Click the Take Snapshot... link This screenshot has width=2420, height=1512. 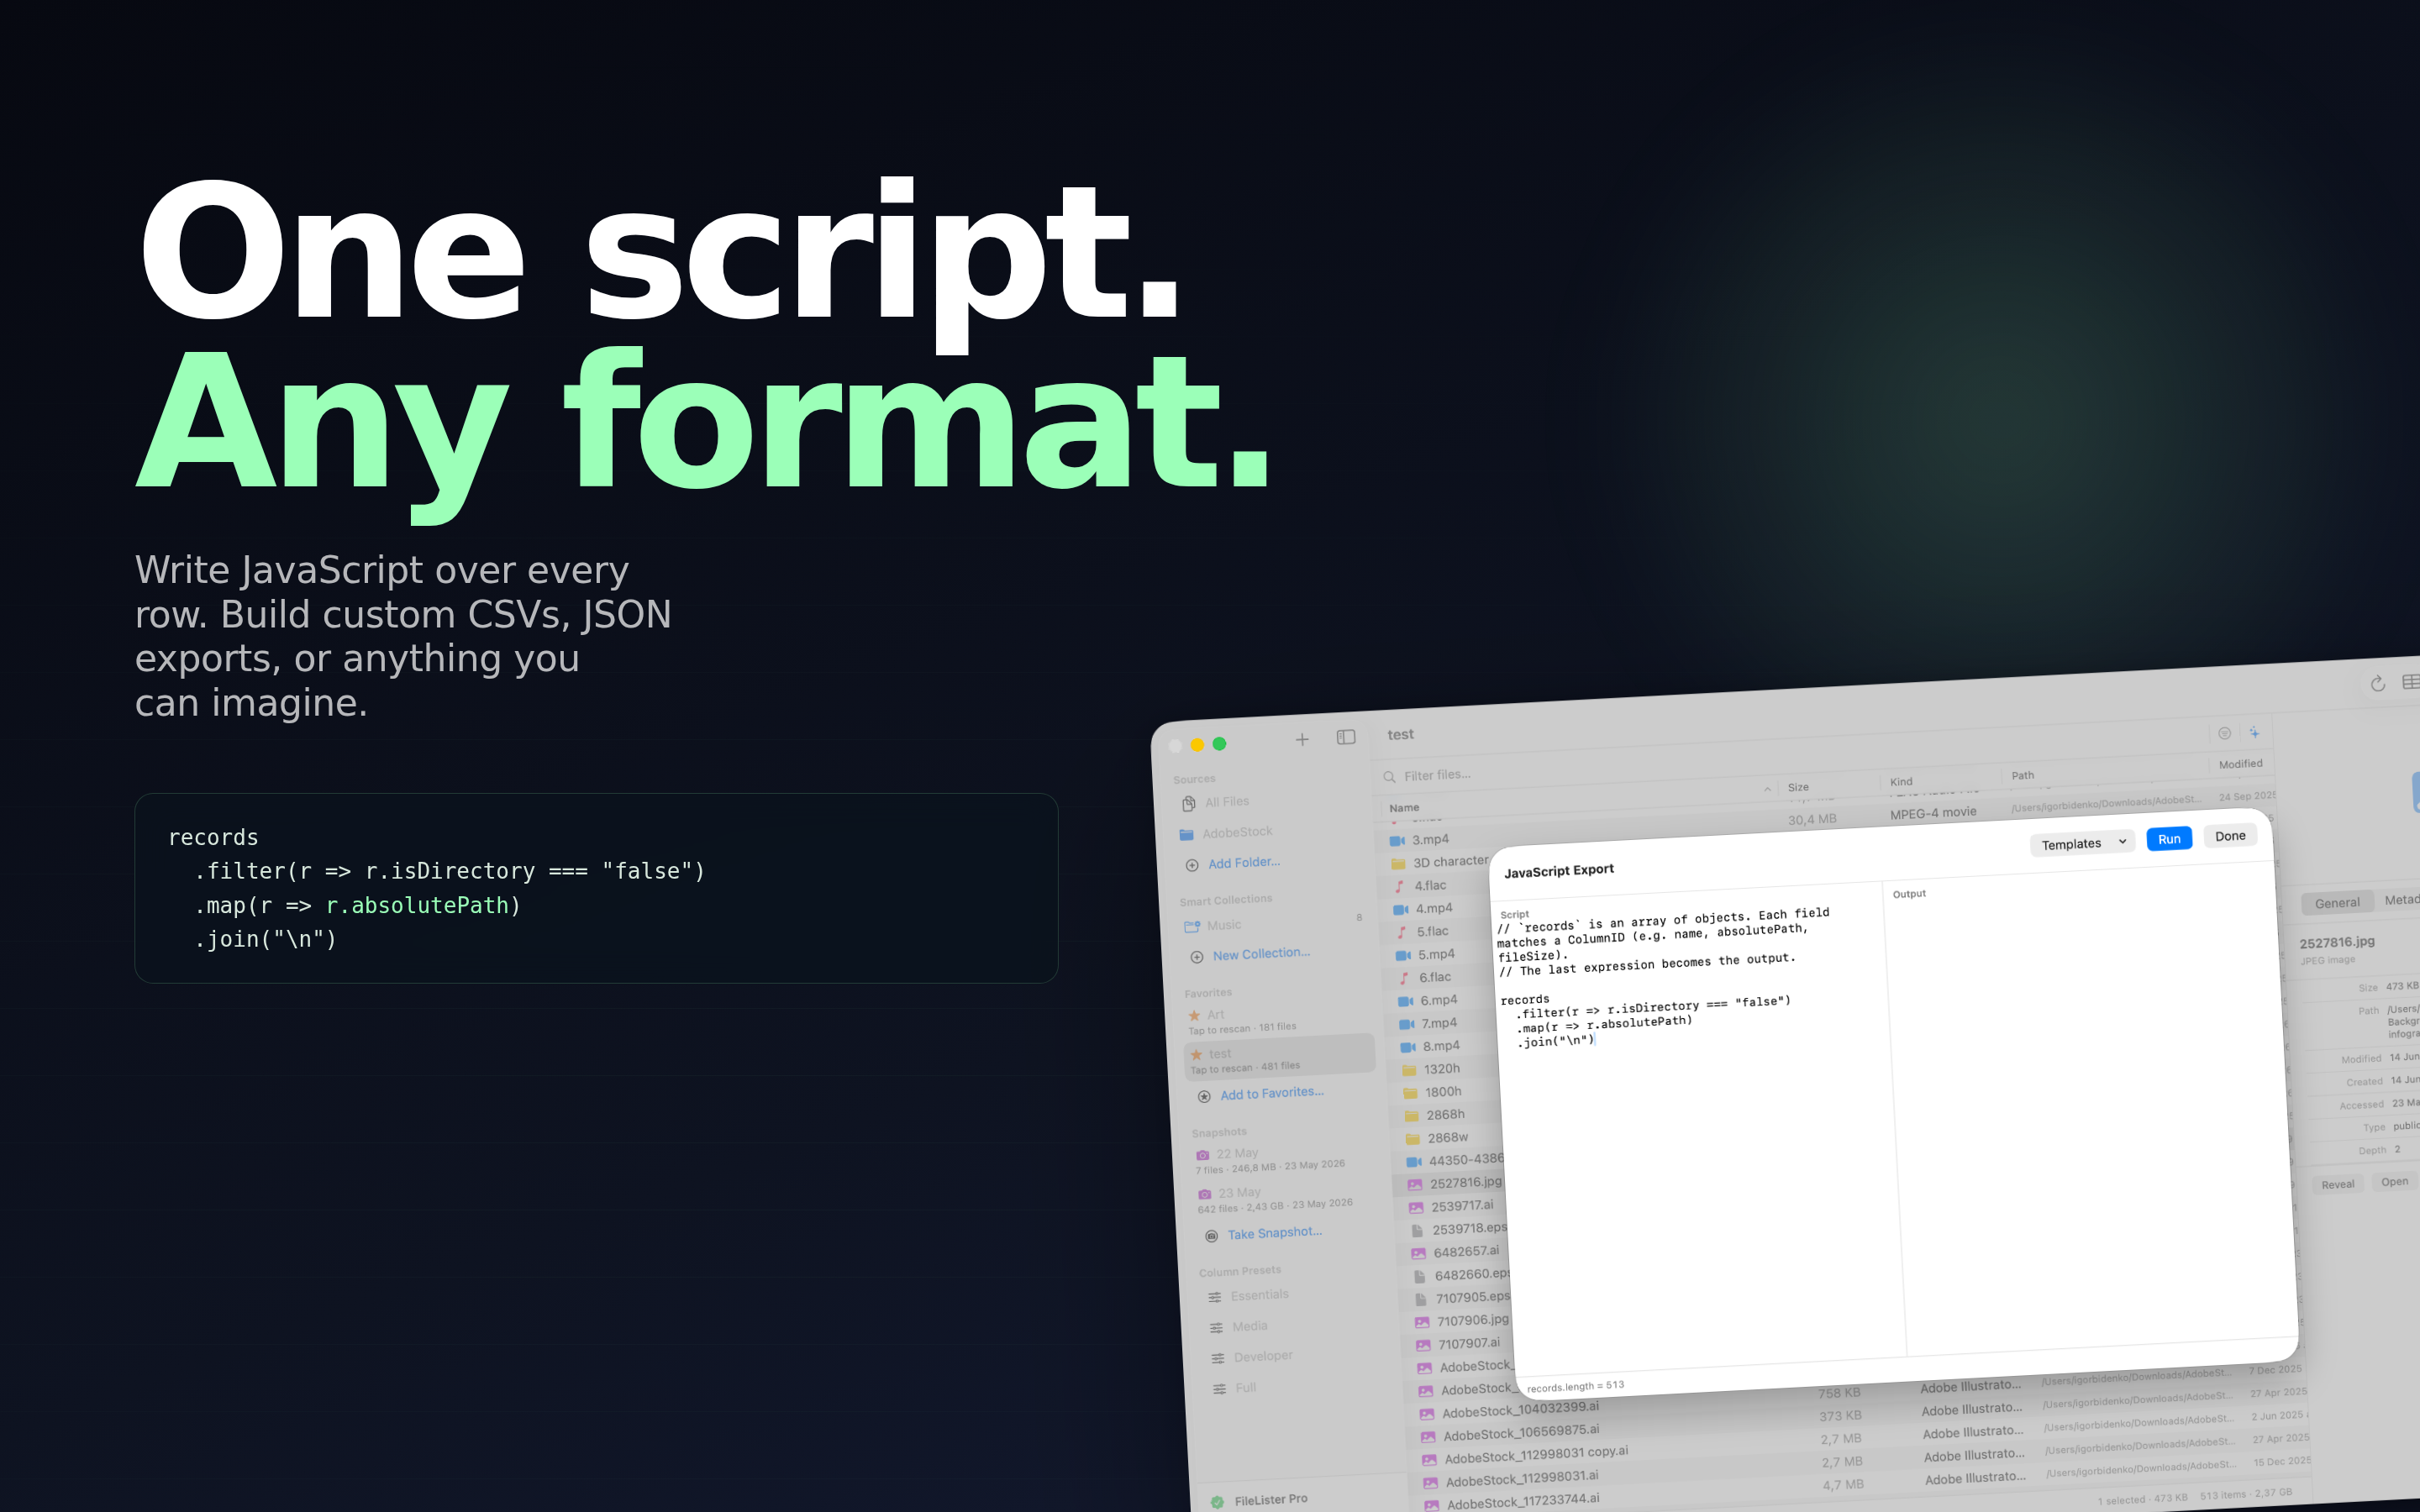click(x=1275, y=1234)
